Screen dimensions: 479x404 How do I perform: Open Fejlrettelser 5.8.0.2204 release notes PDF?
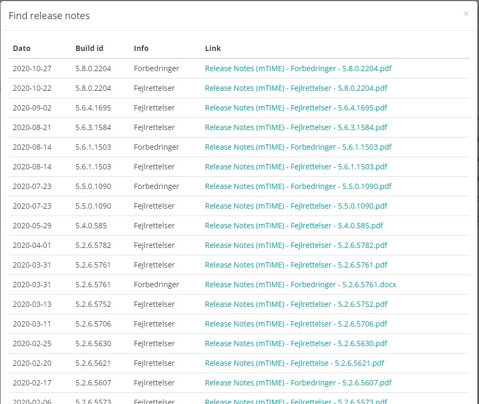(x=296, y=88)
